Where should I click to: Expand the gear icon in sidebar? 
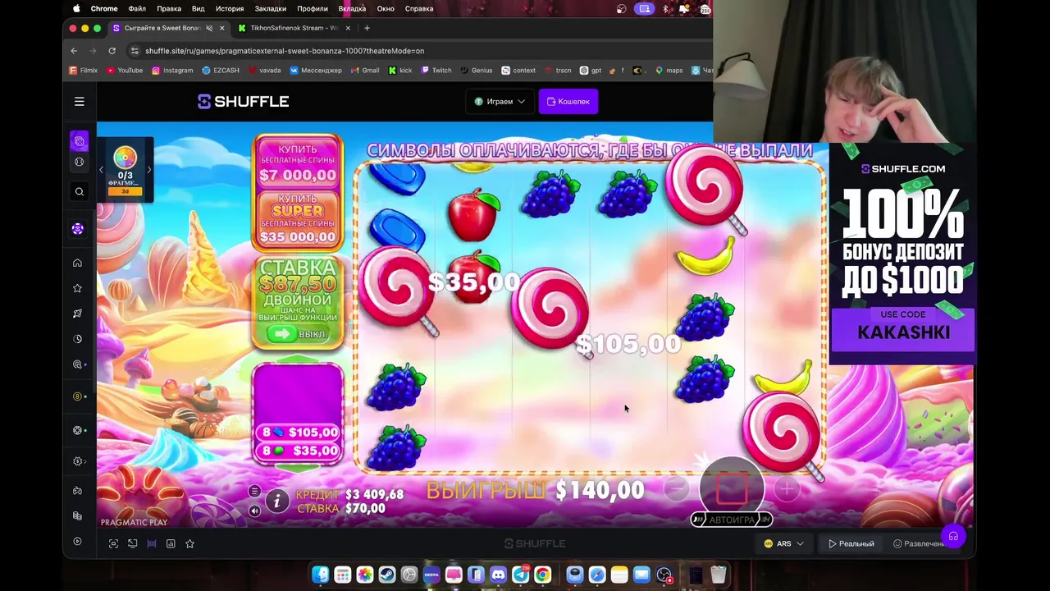77,461
